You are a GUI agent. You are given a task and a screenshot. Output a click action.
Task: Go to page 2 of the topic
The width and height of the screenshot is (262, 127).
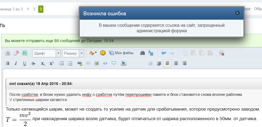tap(34, 9)
